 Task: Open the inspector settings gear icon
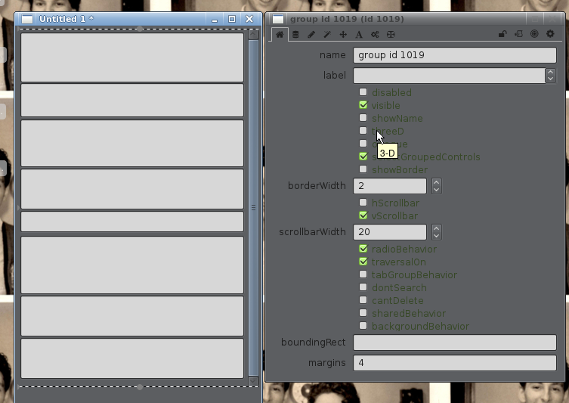click(550, 34)
